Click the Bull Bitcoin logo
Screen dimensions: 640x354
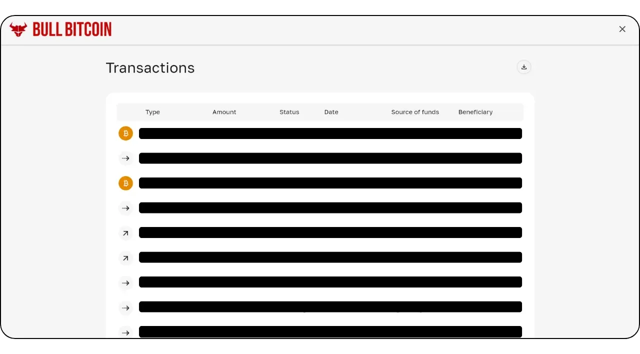click(x=60, y=29)
